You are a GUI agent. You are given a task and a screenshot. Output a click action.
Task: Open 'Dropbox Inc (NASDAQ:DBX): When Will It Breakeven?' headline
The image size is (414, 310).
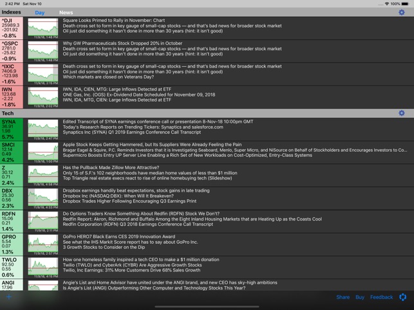tap(118, 196)
